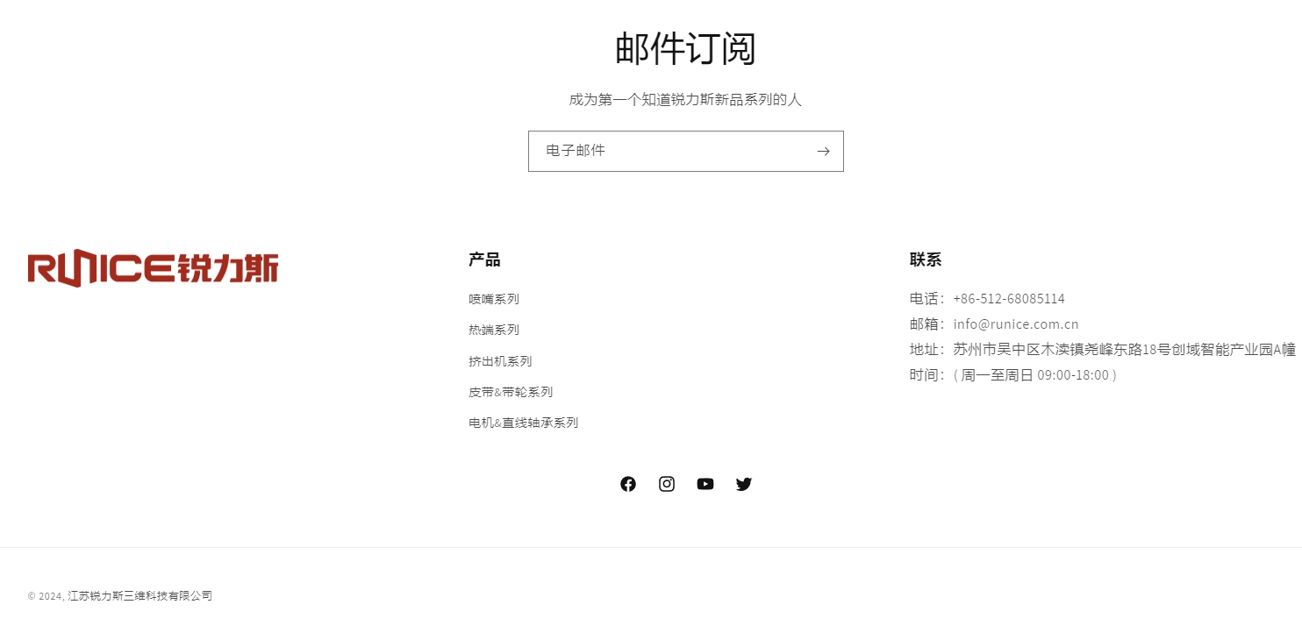Image resolution: width=1302 pixels, height=633 pixels.
Task: Select the 挤出机系列 link
Action: point(500,360)
